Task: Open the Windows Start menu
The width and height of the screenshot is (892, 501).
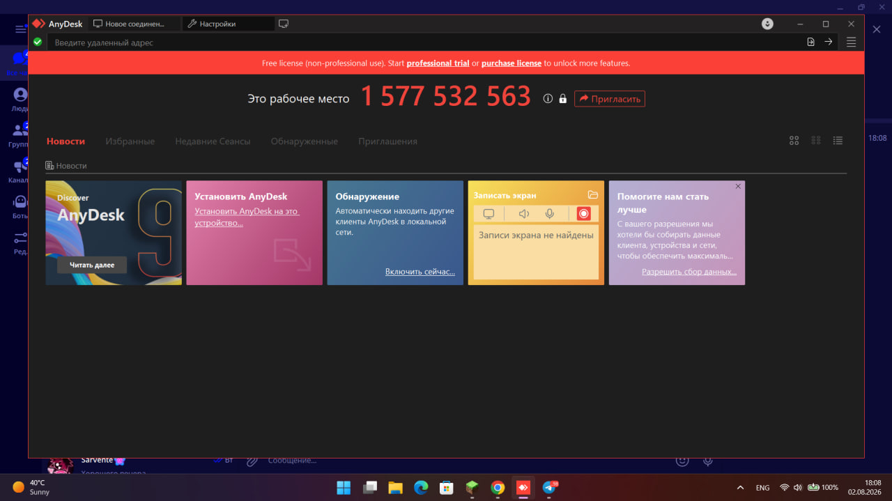Action: 344,488
